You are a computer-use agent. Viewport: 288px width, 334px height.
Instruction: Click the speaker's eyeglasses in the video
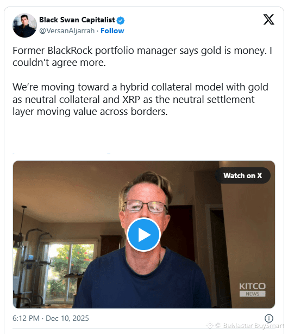(x=145, y=207)
